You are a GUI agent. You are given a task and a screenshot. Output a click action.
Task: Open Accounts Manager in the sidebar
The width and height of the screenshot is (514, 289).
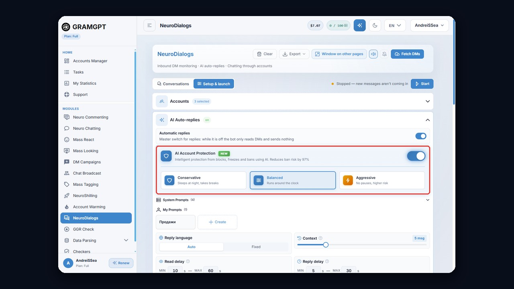click(x=96, y=61)
